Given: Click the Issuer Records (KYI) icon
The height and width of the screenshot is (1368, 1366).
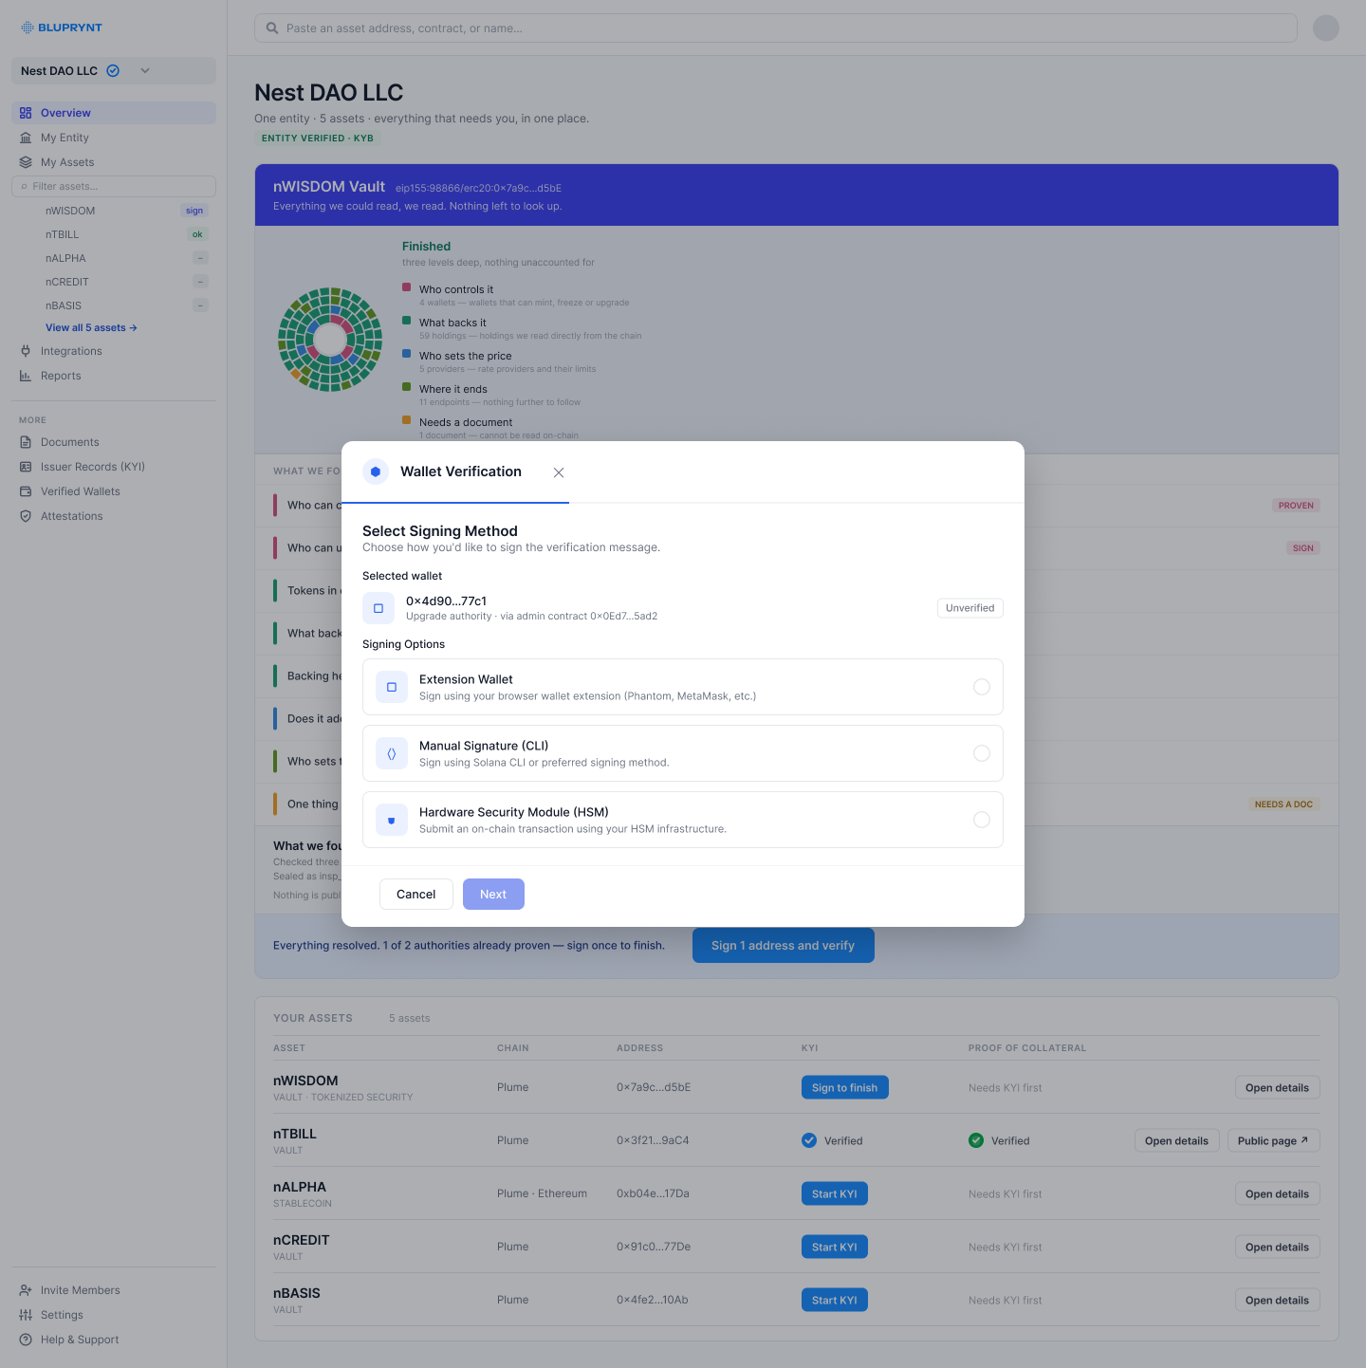Looking at the screenshot, I should pos(26,467).
